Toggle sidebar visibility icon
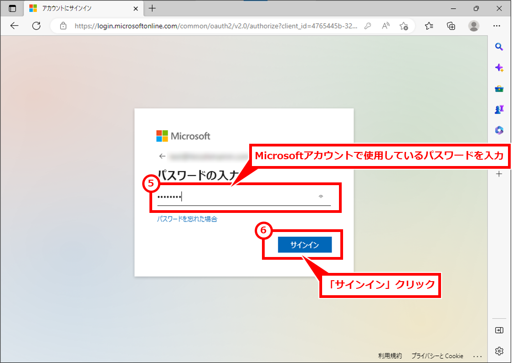The width and height of the screenshot is (513, 363). tap(499, 330)
